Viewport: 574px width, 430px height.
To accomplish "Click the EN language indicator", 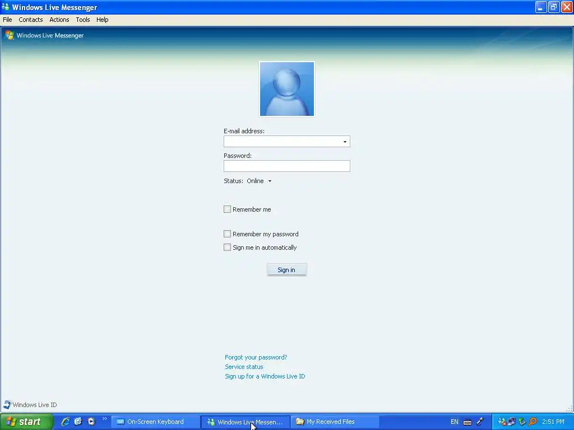I will coord(454,422).
